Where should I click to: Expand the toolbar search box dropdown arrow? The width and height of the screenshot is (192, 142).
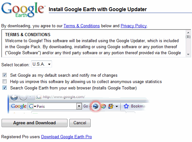(x=80, y=106)
